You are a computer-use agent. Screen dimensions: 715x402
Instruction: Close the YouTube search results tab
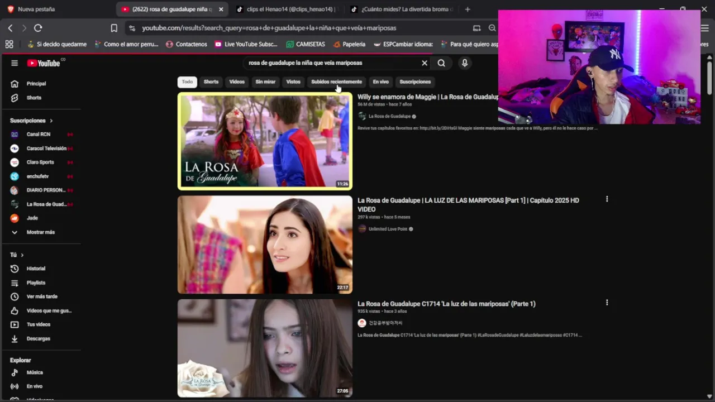221,9
